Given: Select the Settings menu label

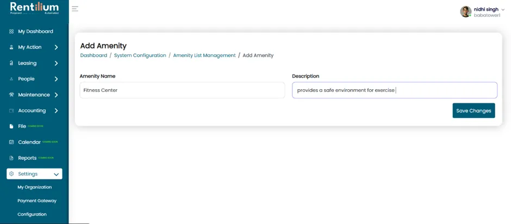Looking at the screenshot, I should [28, 174].
